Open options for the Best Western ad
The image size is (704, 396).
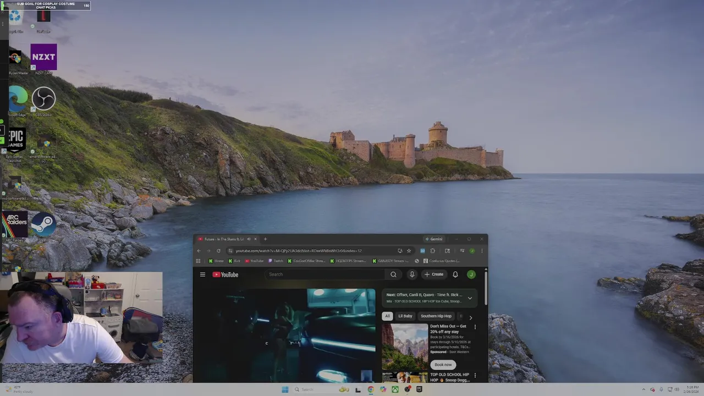[x=475, y=327]
